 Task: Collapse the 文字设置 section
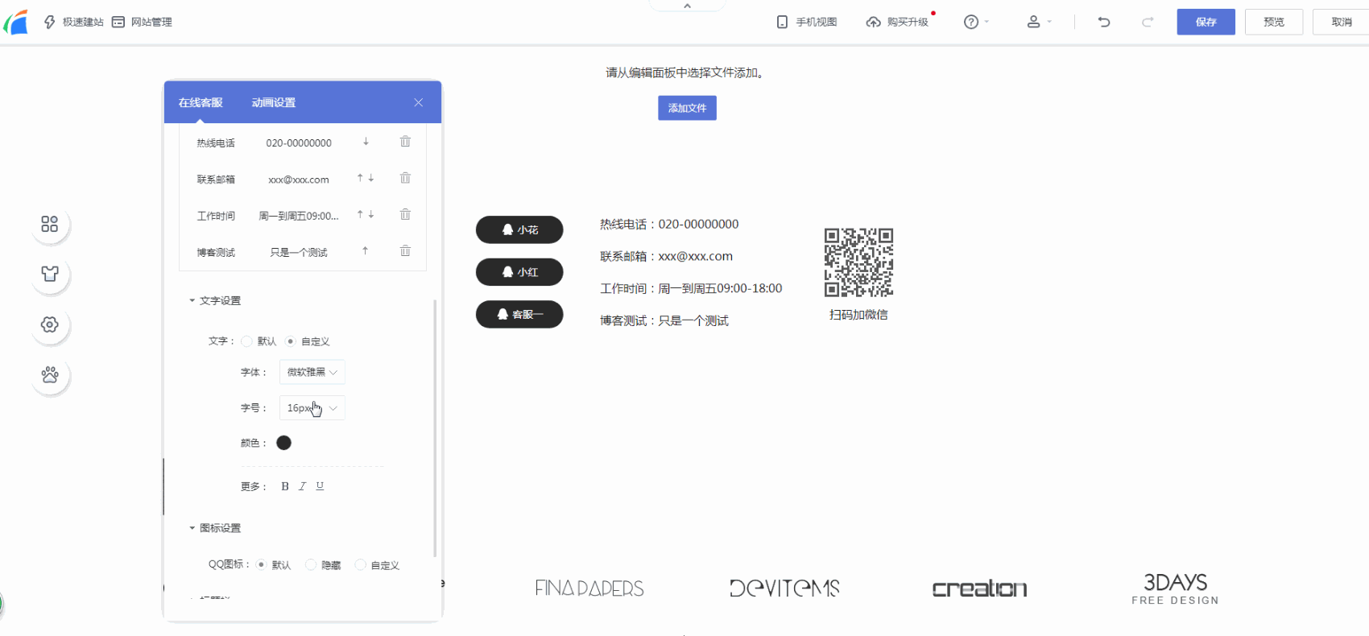[215, 300]
